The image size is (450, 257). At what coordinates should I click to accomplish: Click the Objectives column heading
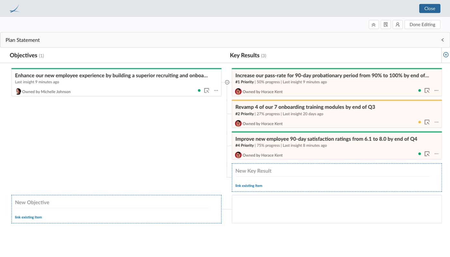(23, 55)
